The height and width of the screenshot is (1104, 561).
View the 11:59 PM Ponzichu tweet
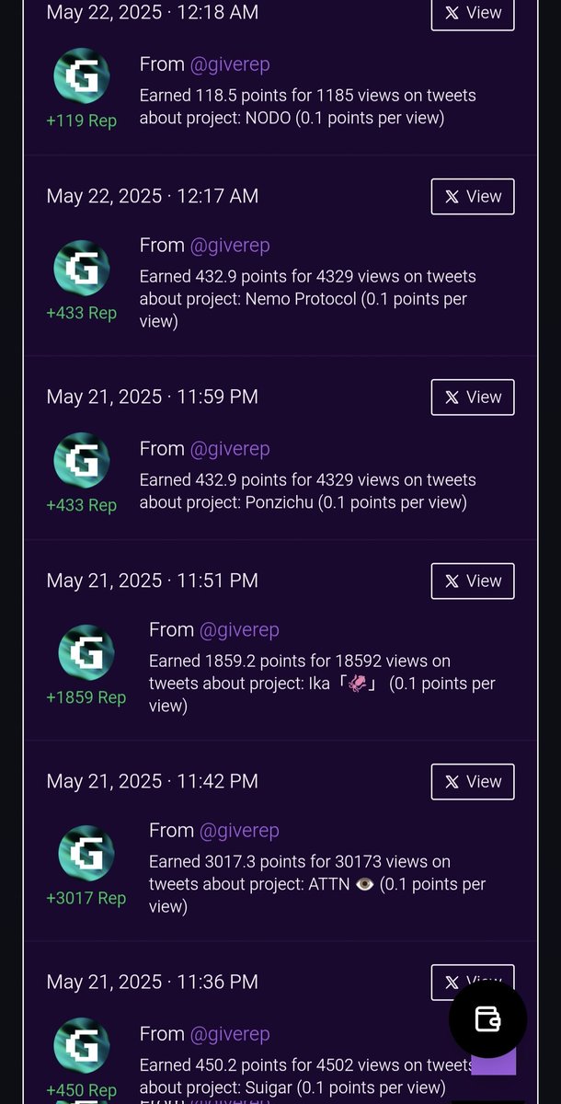[473, 397]
